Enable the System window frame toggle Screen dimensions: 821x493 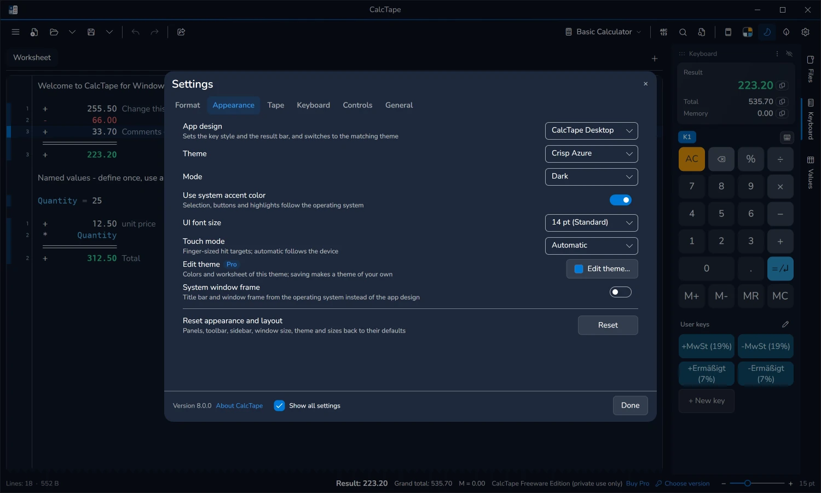(x=621, y=292)
